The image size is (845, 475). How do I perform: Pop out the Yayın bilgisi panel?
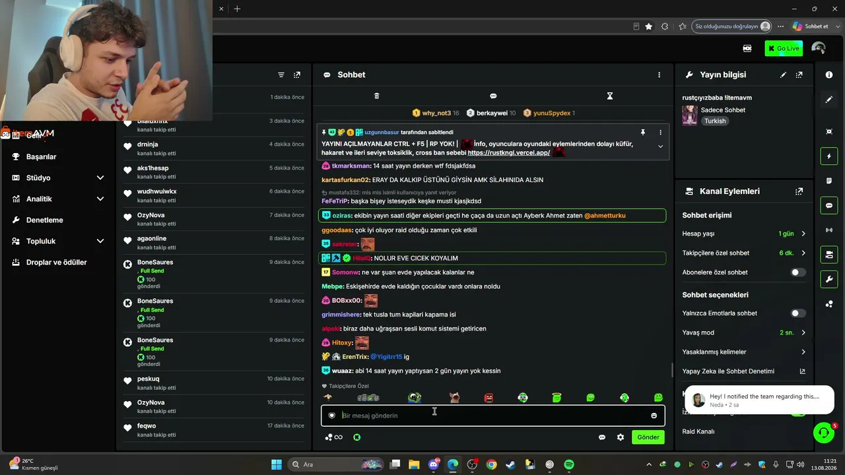pos(799,75)
